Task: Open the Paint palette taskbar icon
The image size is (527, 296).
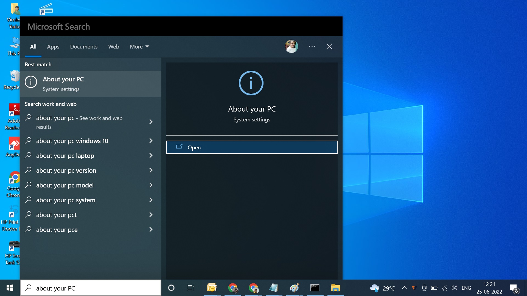Action: pyautogui.click(x=294, y=288)
